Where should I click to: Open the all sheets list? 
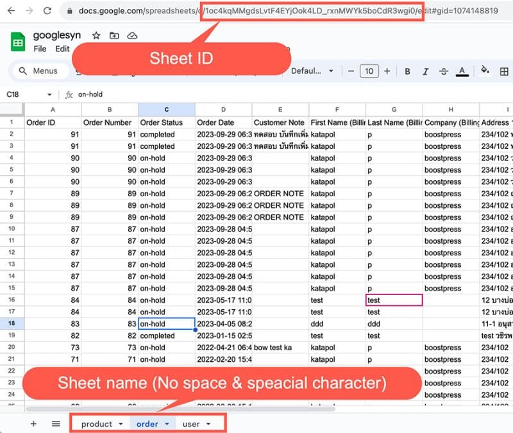(56, 423)
